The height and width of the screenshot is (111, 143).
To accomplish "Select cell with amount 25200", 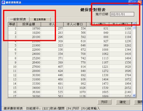I will click(29, 58).
